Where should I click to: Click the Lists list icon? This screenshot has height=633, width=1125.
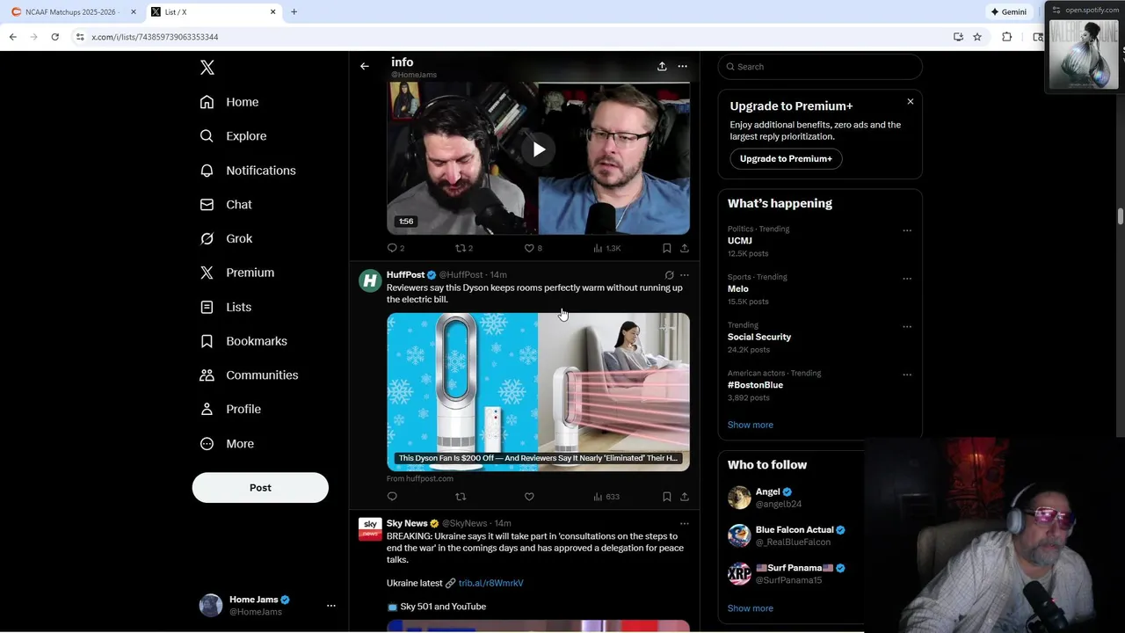coord(207,307)
